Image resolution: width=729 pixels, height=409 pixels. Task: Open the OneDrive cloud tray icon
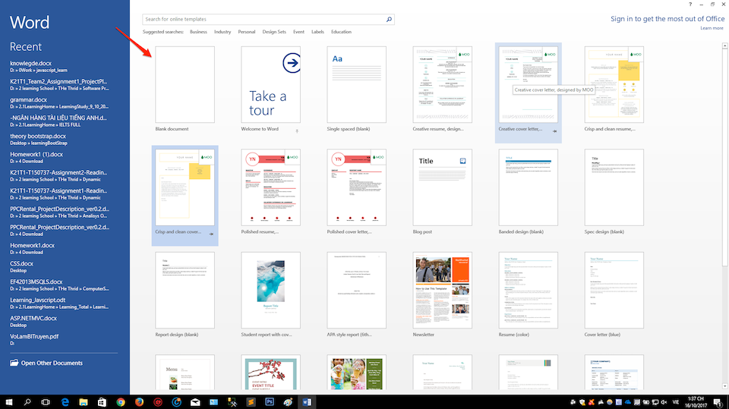(x=628, y=402)
